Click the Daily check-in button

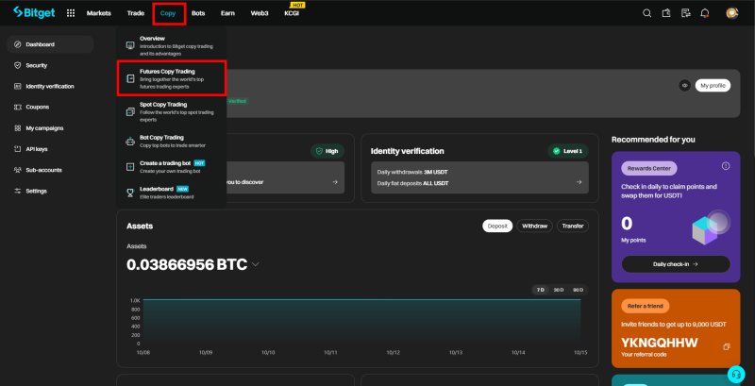676,264
